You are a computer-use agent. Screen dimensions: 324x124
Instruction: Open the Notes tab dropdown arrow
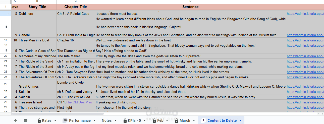pyautogui.click(x=116, y=120)
